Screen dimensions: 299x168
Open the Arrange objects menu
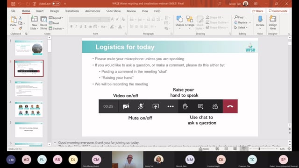click(190, 22)
